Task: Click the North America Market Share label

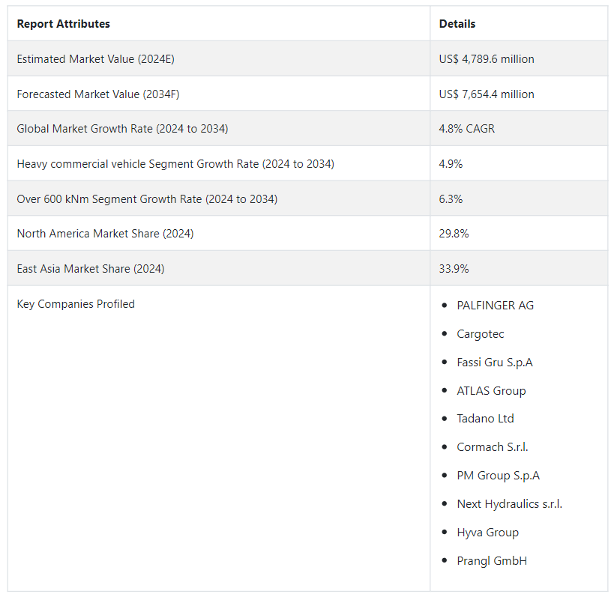Action: pos(105,234)
